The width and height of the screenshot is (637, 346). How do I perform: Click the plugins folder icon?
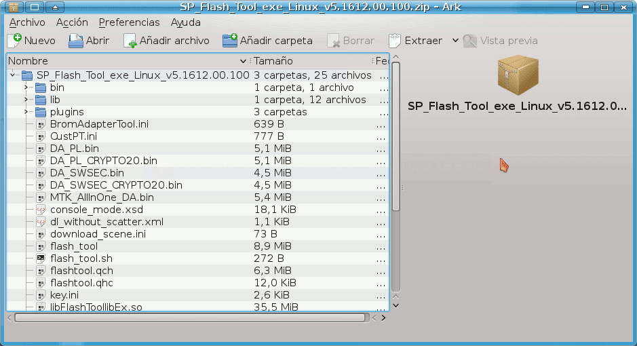[x=41, y=112]
